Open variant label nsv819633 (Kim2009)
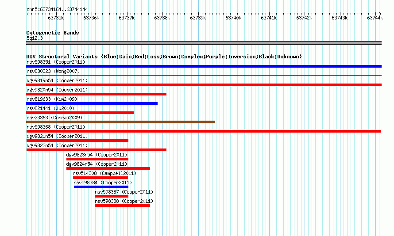 tap(52, 99)
